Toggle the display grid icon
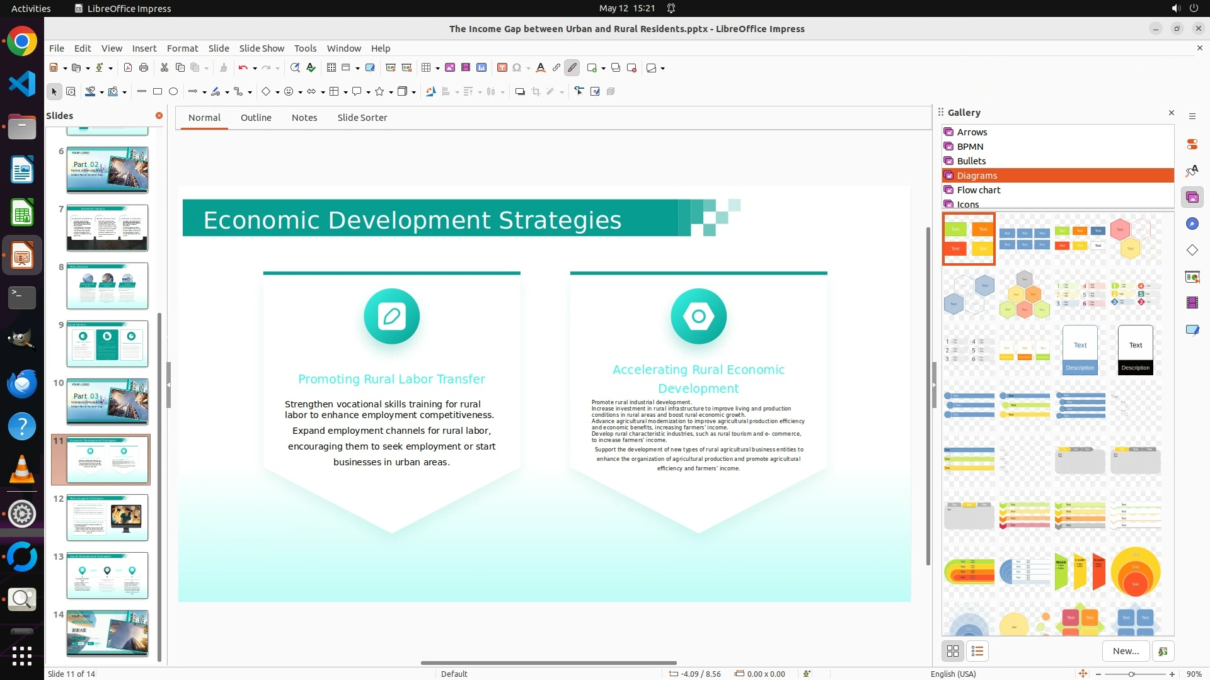The width and height of the screenshot is (1210, 680). coord(331,68)
